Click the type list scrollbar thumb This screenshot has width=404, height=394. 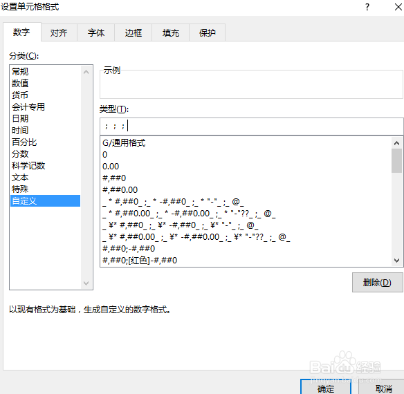(397, 160)
